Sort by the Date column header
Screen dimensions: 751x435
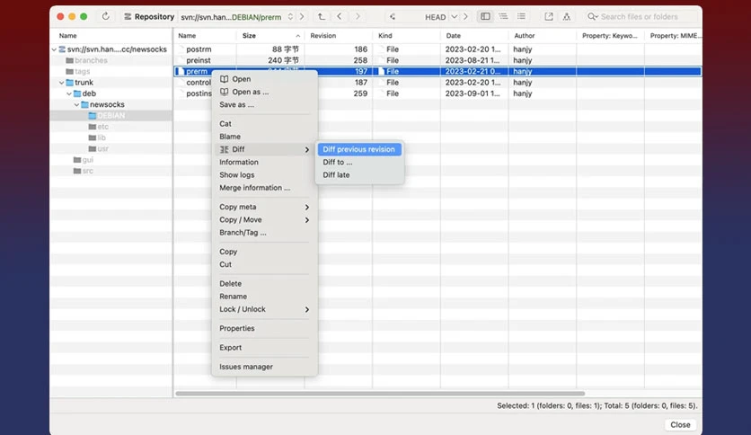click(474, 35)
